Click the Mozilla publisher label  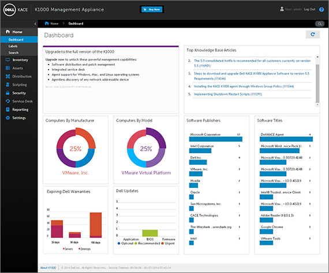pos(195,181)
